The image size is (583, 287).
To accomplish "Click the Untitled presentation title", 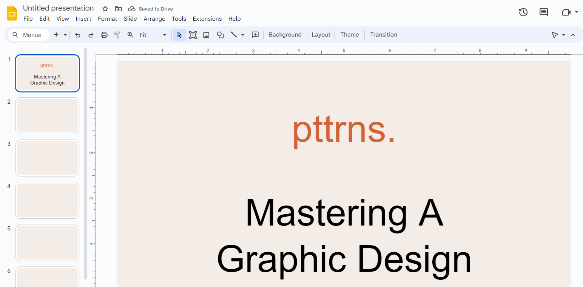I will pos(59,8).
